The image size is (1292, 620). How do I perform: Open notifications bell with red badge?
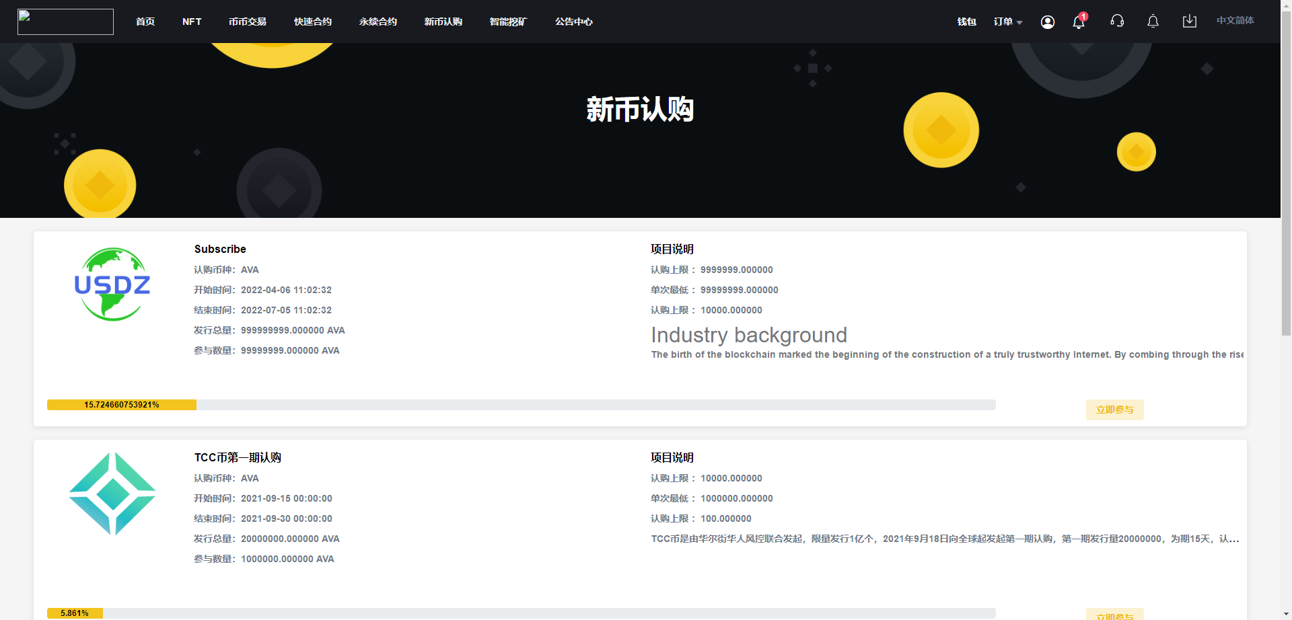pyautogui.click(x=1079, y=22)
